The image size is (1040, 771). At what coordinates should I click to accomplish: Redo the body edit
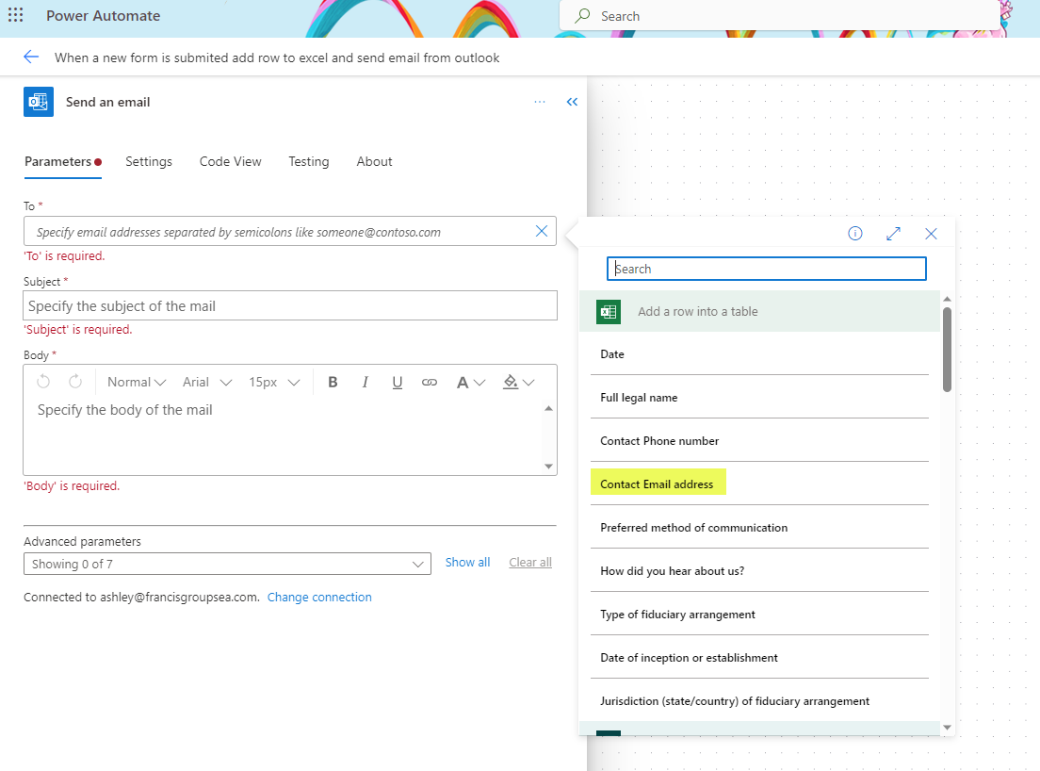click(x=75, y=382)
